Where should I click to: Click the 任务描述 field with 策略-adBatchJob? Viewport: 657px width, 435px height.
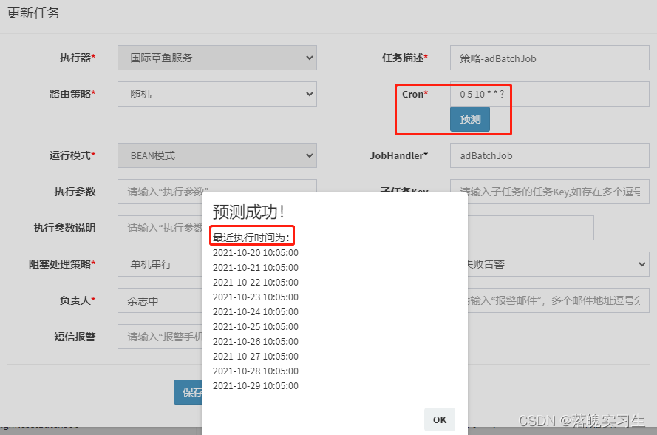click(549, 58)
